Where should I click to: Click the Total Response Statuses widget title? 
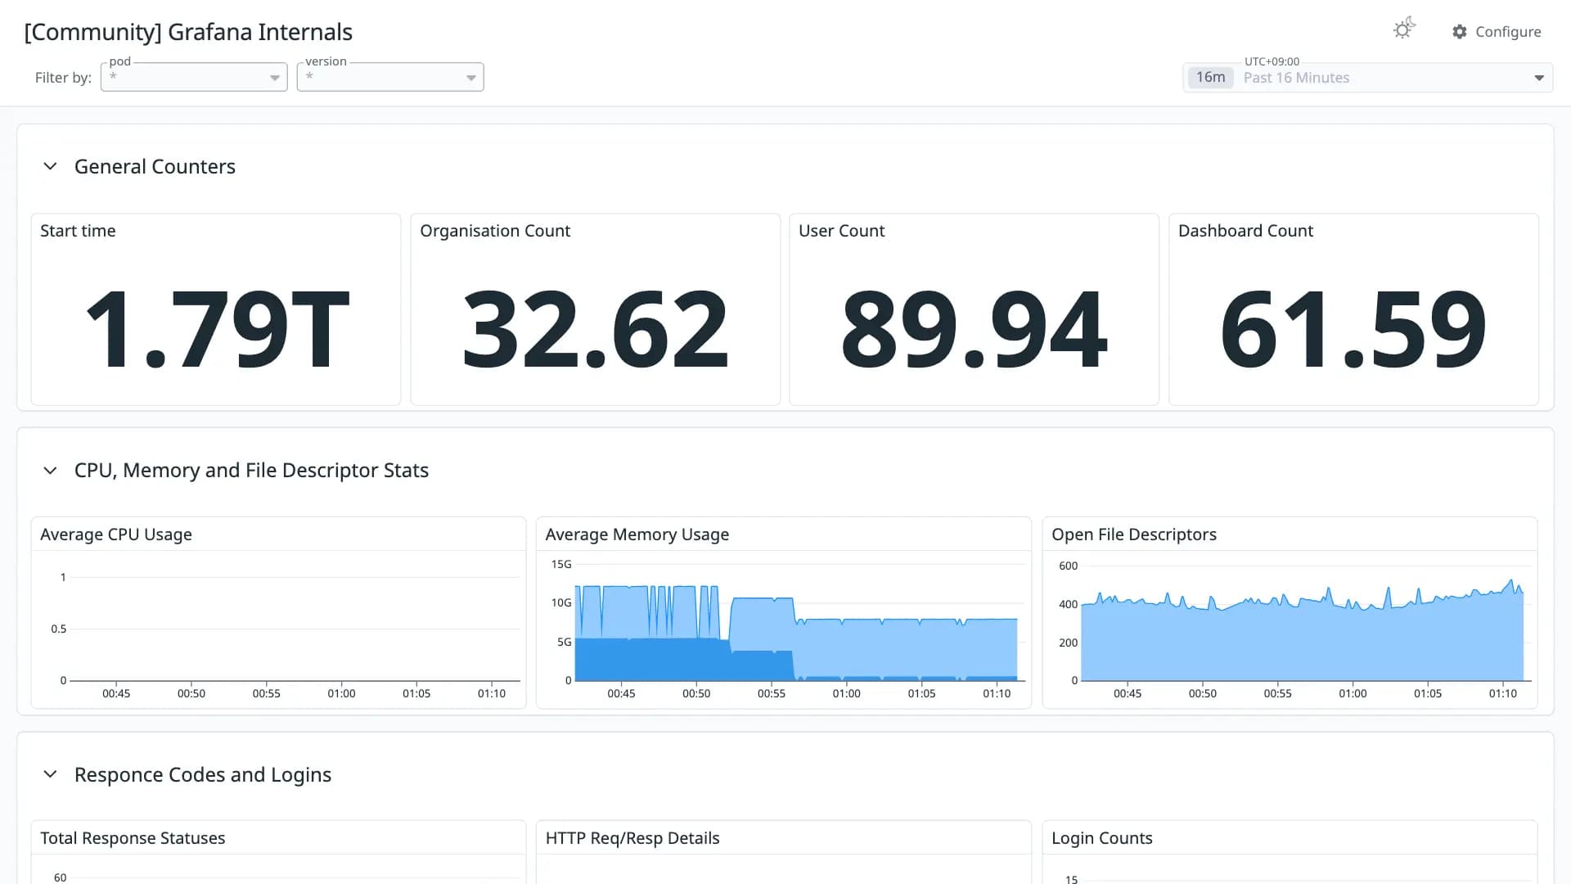(133, 838)
